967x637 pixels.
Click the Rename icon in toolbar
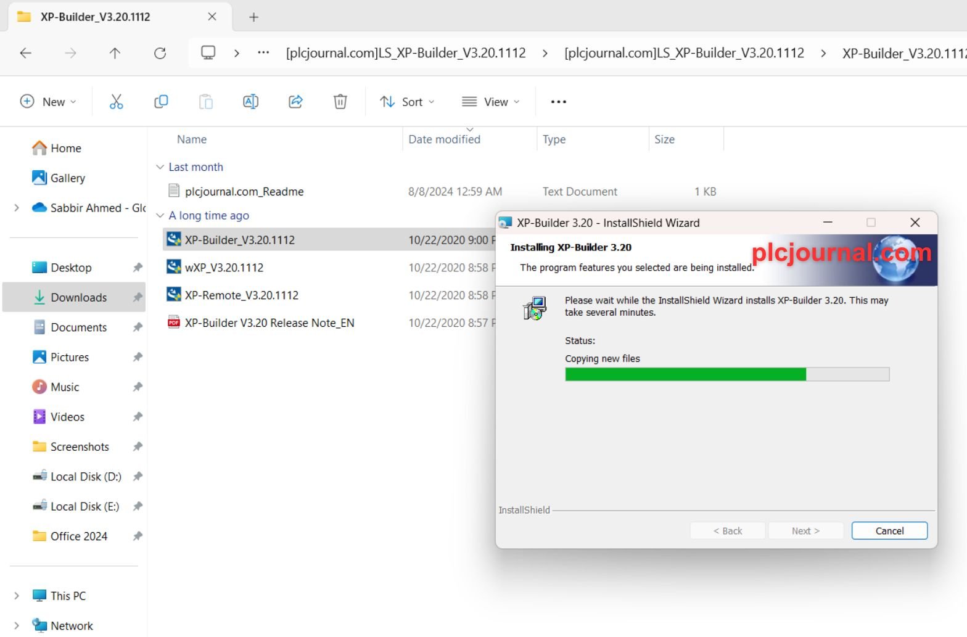pyautogui.click(x=250, y=102)
